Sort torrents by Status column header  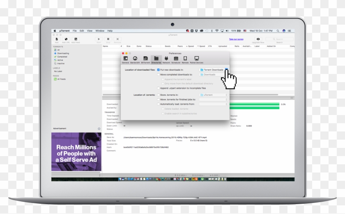pyautogui.click(x=149, y=46)
